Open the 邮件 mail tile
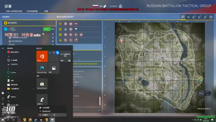The height and width of the screenshot is (122, 216). [x=65, y=56]
